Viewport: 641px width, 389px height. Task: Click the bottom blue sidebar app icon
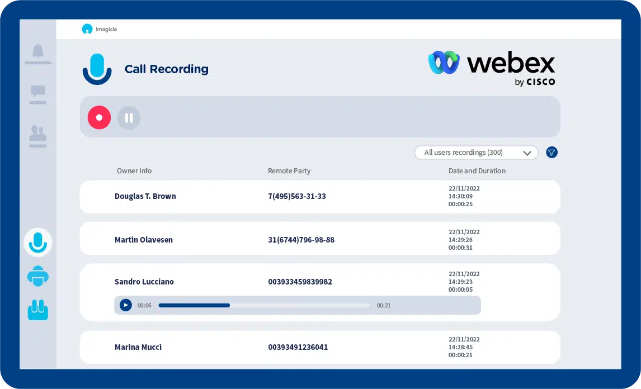pos(37,310)
